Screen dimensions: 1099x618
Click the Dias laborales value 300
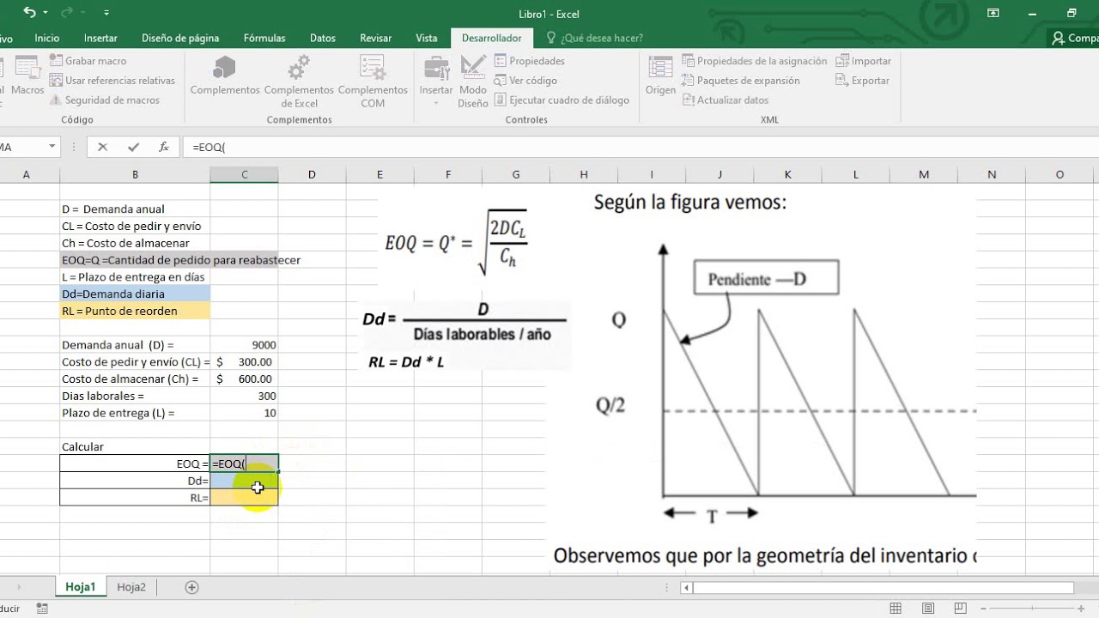coord(244,396)
